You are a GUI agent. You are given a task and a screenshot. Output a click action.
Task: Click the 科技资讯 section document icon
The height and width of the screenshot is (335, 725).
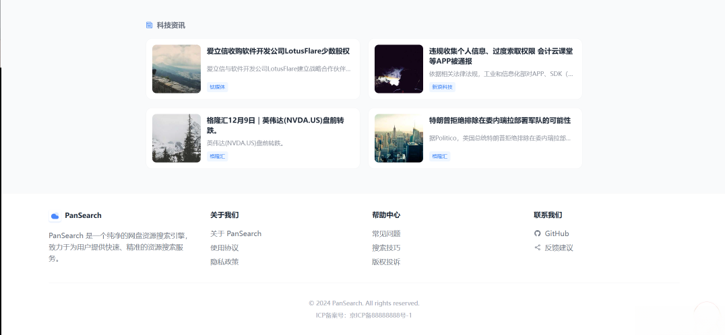click(150, 25)
